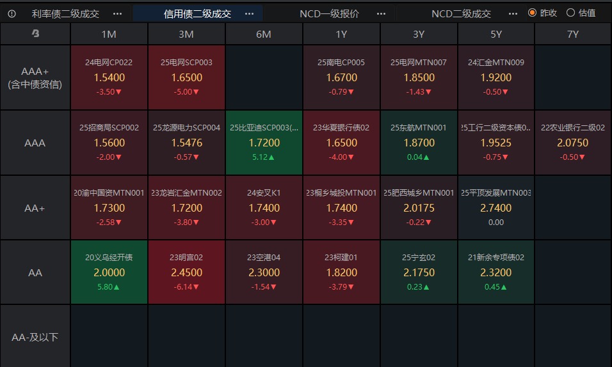
Task: Switch to the 信用债二级成交 tab
Action: coord(198,13)
